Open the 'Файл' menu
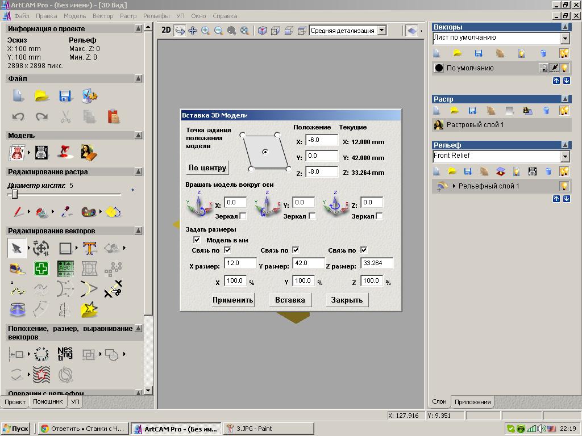 [22, 16]
